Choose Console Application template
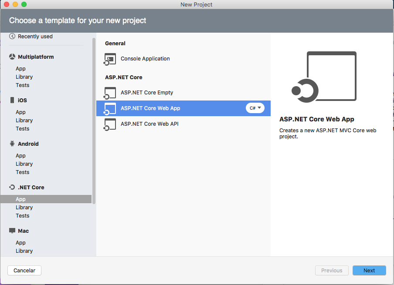 pyautogui.click(x=183, y=59)
